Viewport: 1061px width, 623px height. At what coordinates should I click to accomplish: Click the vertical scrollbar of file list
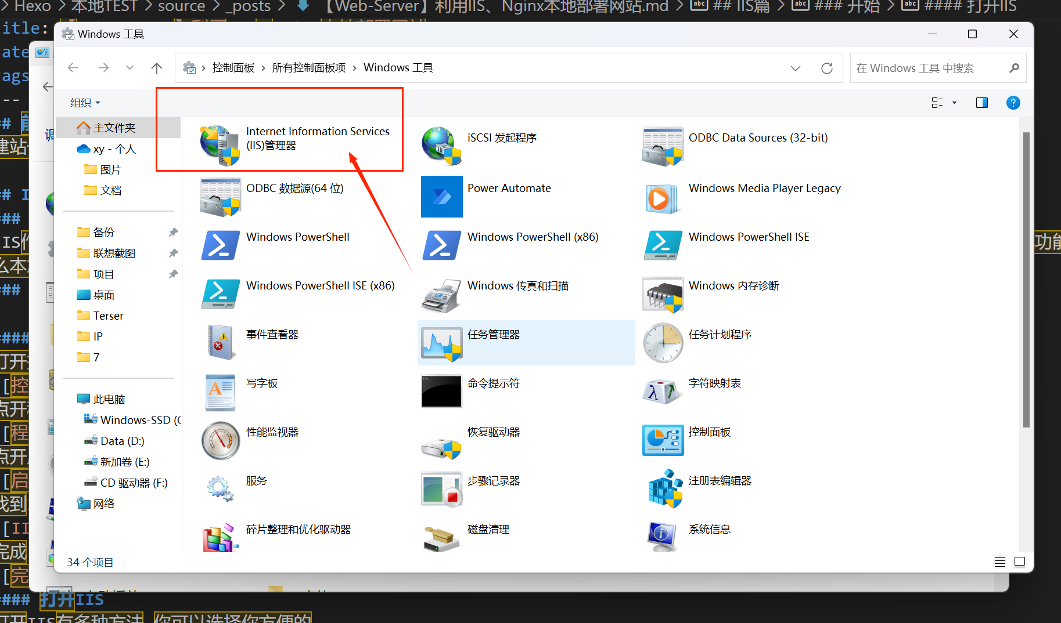(1026, 280)
